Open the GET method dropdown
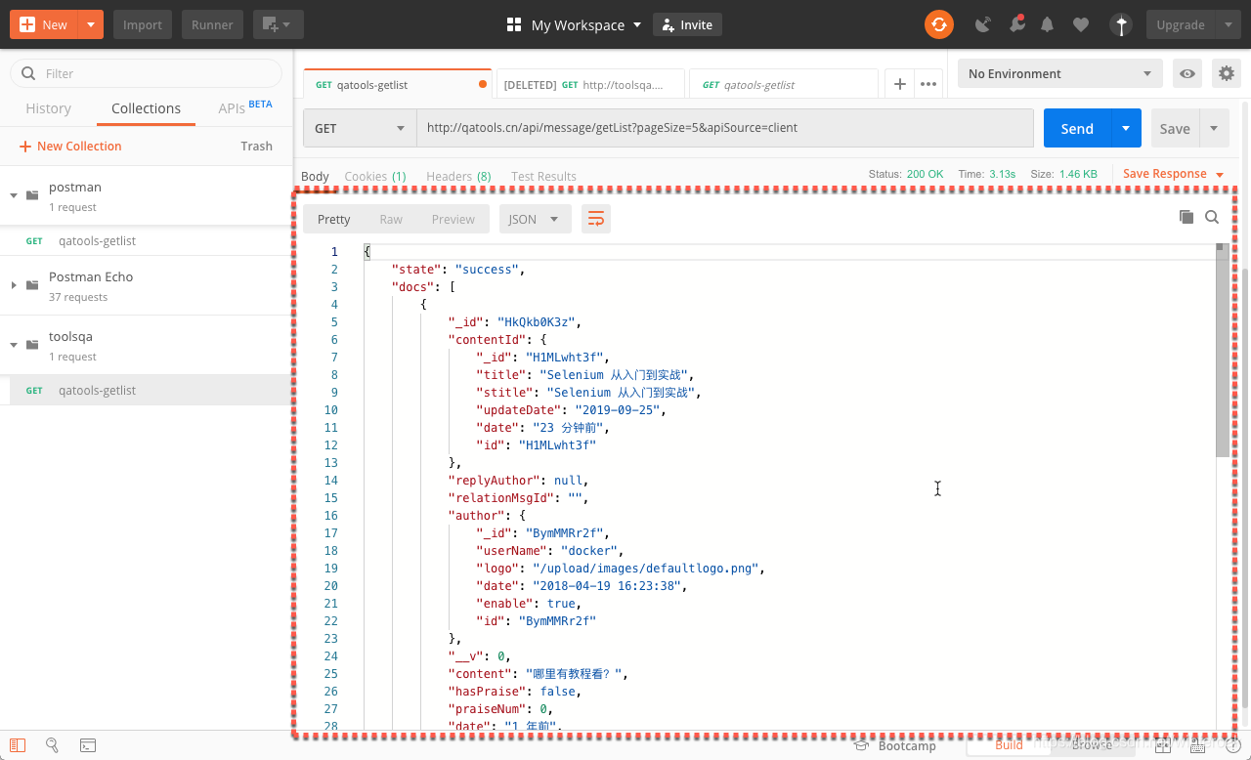Image resolution: width=1251 pixels, height=760 pixels. point(360,128)
